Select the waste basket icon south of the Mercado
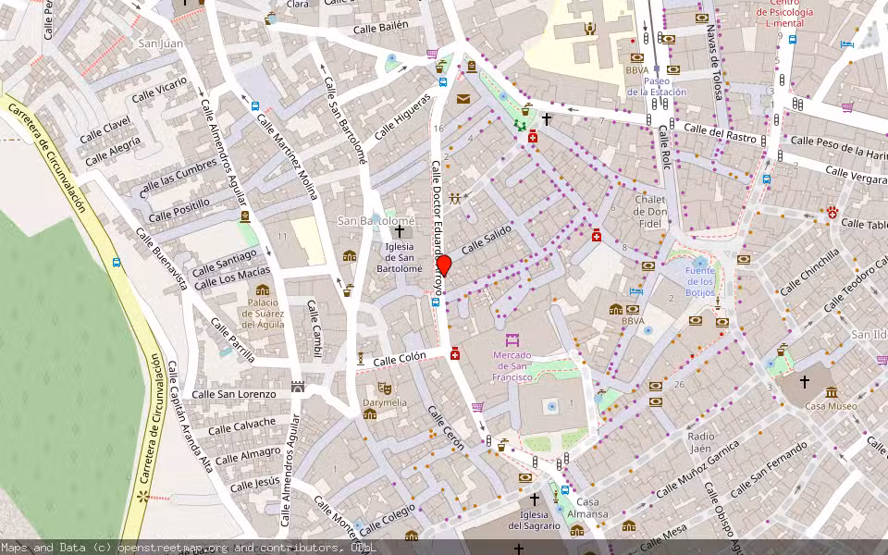This screenshot has width=888, height=555. pyautogui.click(x=500, y=449)
